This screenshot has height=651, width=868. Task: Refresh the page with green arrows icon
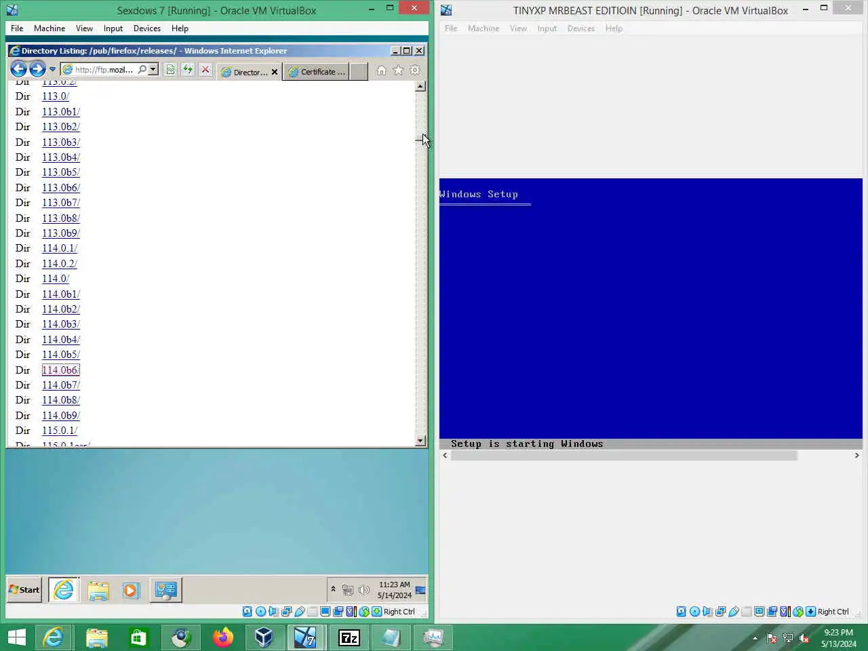pyautogui.click(x=188, y=70)
